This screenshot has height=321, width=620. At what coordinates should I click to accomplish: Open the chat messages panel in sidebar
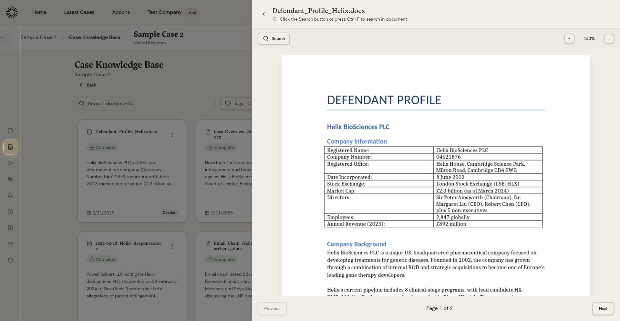pos(10,131)
